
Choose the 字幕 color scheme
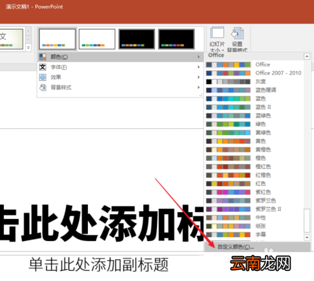254,235
